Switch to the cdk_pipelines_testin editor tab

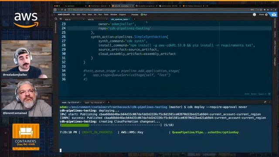pyautogui.click(x=119, y=19)
